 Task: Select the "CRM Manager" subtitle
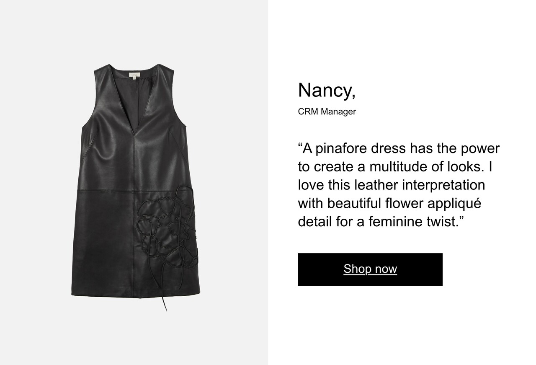pos(327,112)
